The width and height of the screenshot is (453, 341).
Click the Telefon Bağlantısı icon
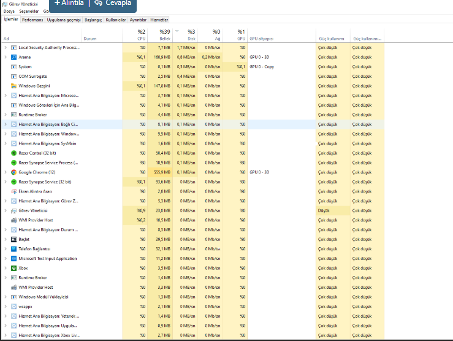coord(13,249)
